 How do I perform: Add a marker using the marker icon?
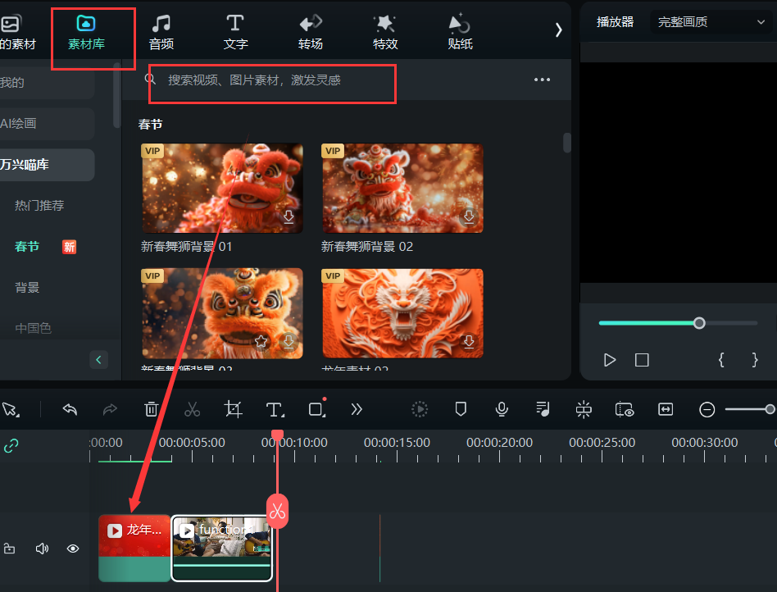pyautogui.click(x=461, y=409)
